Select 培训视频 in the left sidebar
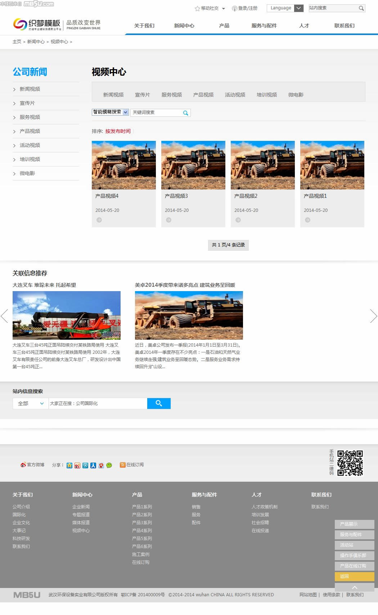 [x=30, y=159]
